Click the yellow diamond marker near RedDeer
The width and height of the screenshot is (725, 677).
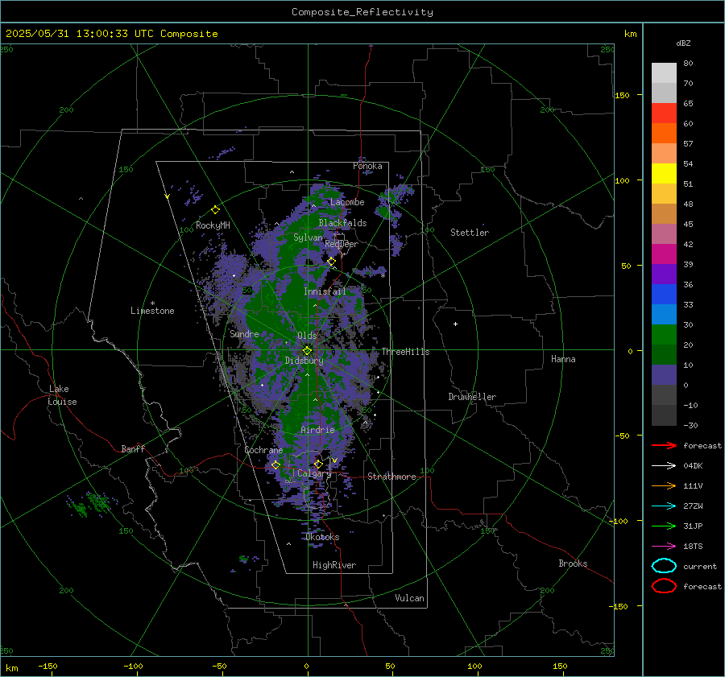pyautogui.click(x=331, y=262)
